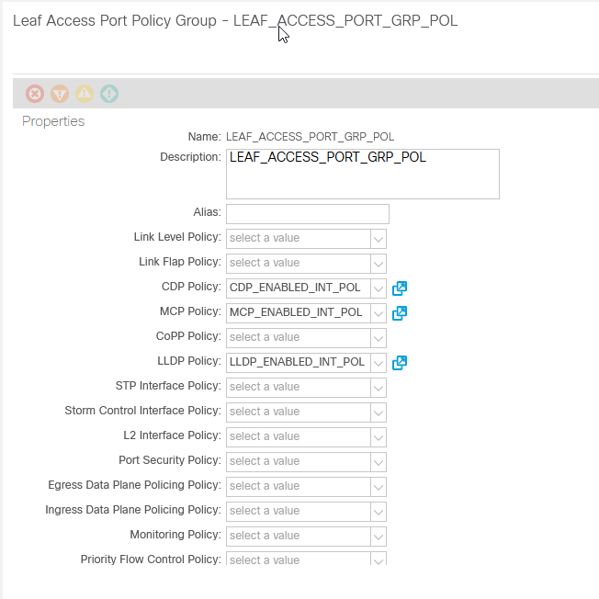Open the Monitoring Policy dropdown

coord(378,537)
